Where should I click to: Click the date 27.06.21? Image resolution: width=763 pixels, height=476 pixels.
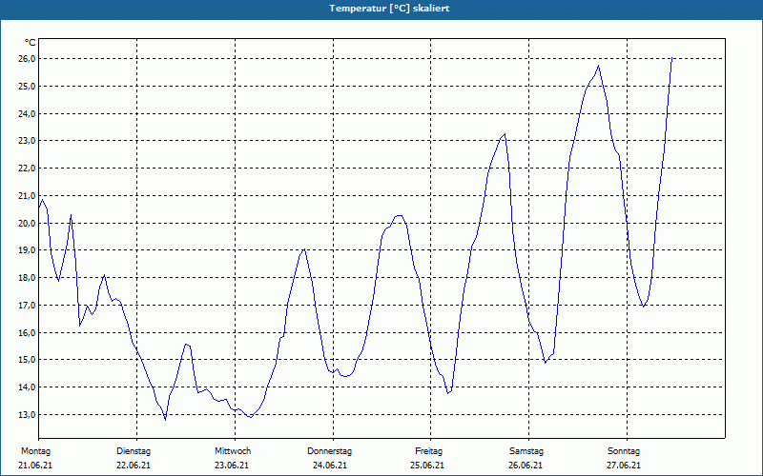(624, 466)
